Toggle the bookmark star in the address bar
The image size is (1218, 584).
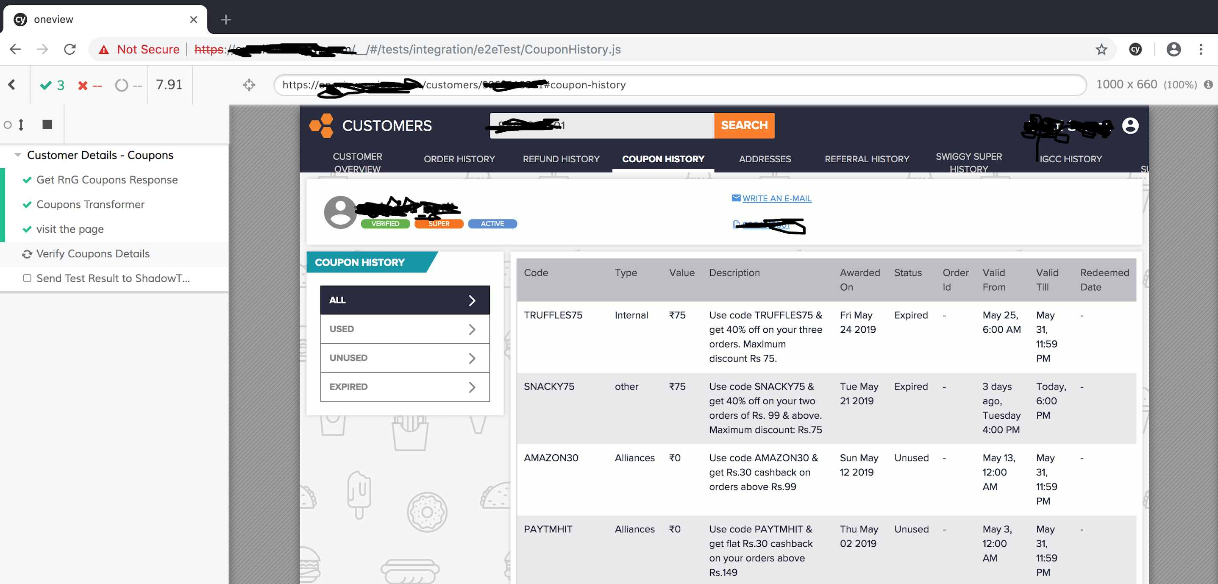pyautogui.click(x=1102, y=49)
